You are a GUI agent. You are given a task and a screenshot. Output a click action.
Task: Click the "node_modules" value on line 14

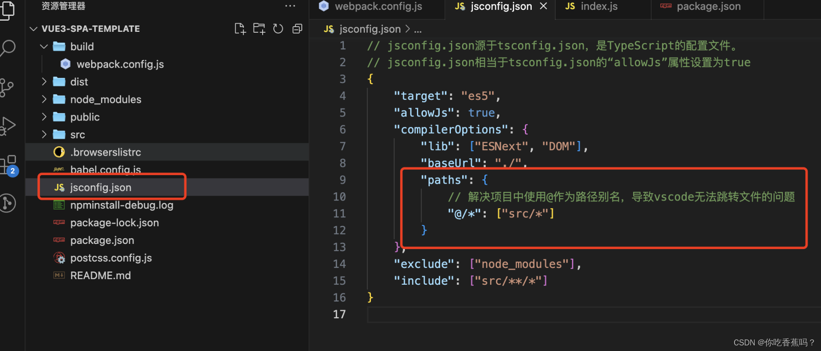click(522, 264)
